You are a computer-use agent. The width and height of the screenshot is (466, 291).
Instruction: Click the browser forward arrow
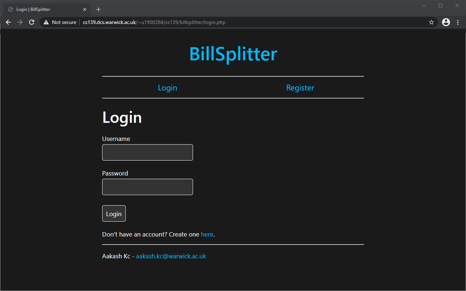click(x=20, y=22)
